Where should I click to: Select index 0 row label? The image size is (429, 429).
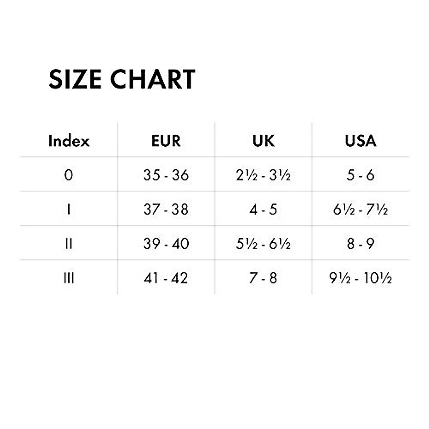click(x=69, y=175)
